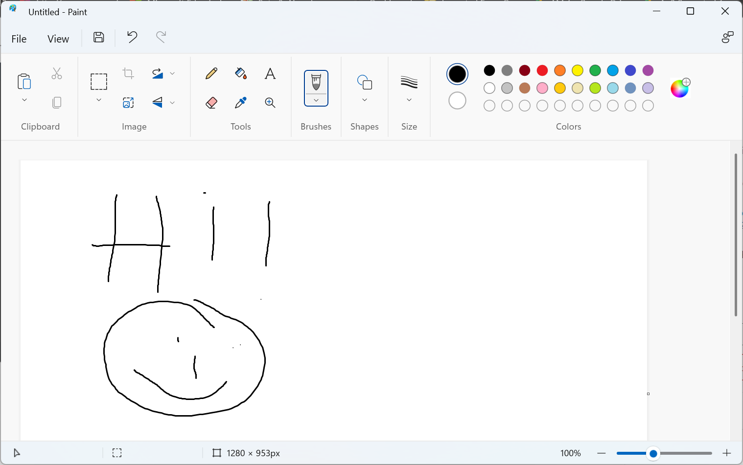Open the Text tool
Screen dimensions: 743x465
tap(270, 74)
